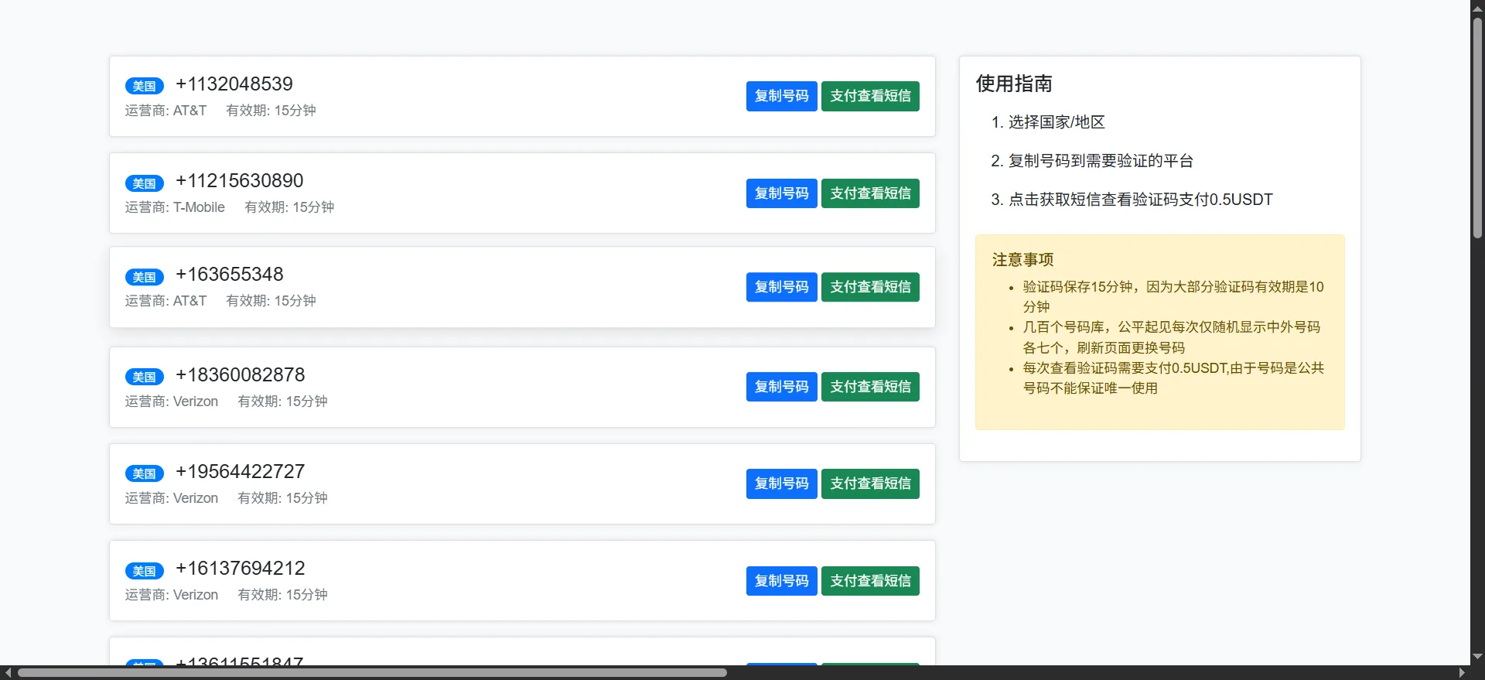Copy the number +1132048539
The height and width of the screenshot is (680, 1485).
click(781, 96)
